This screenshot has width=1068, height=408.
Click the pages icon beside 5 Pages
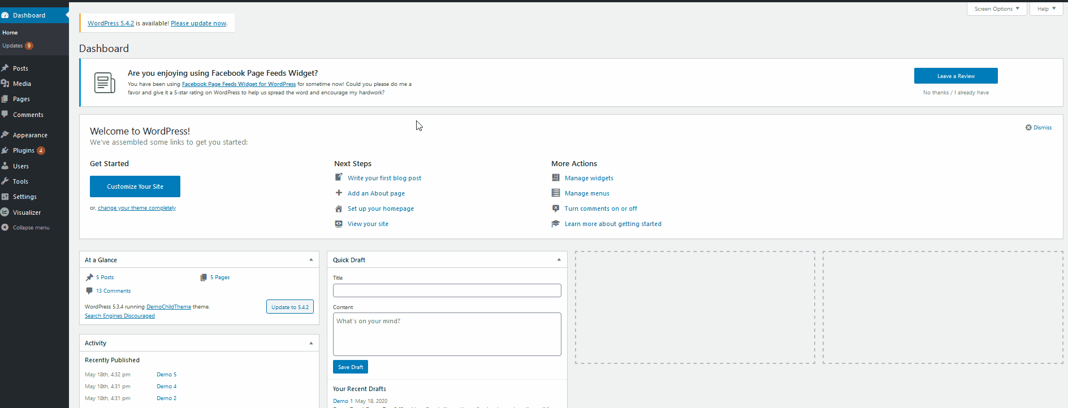click(204, 277)
